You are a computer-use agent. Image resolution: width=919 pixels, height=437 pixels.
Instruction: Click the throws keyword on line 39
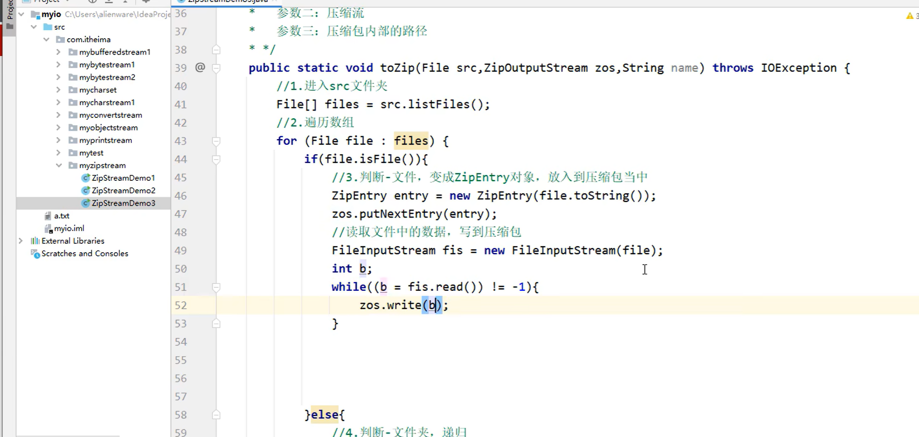point(733,68)
